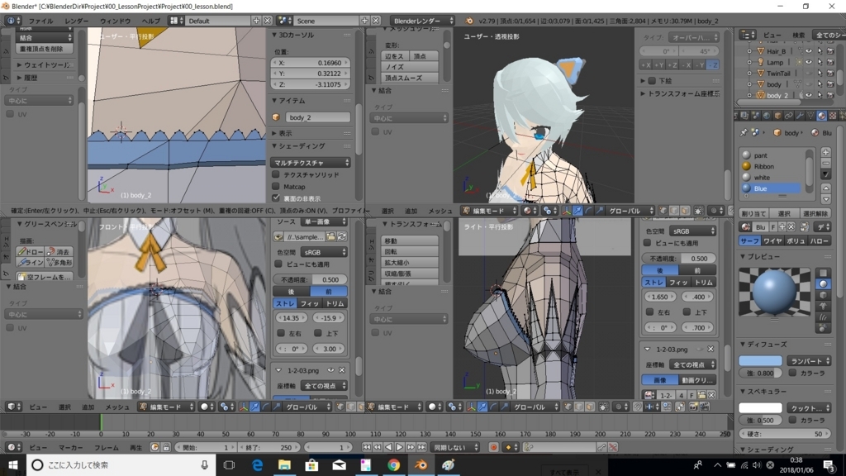
Task: Open Chrome from the Windows taskbar
Action: pos(393,464)
